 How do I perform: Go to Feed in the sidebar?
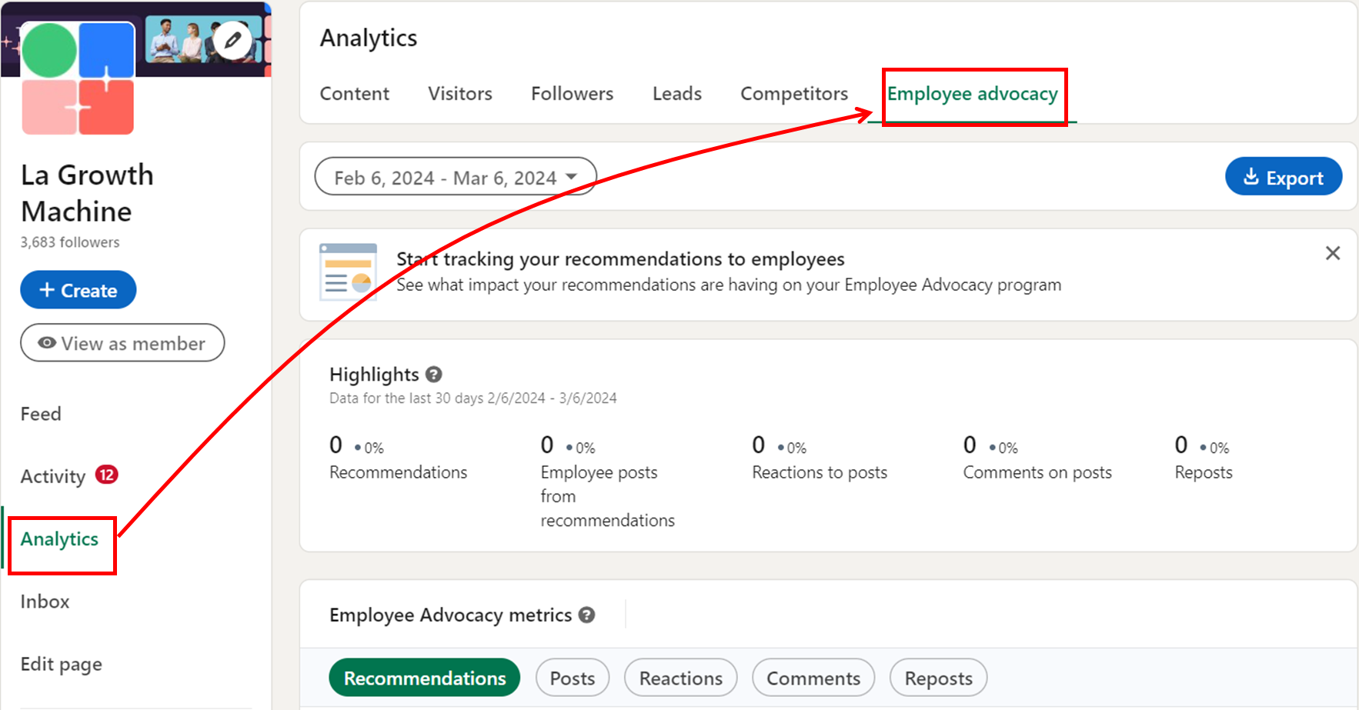(40, 413)
